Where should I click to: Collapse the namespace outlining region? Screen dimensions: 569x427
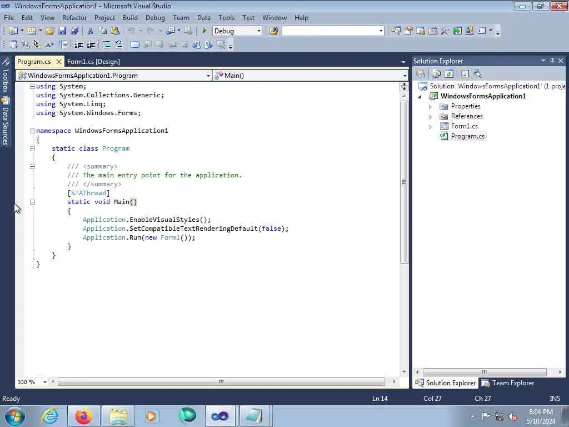click(32, 131)
